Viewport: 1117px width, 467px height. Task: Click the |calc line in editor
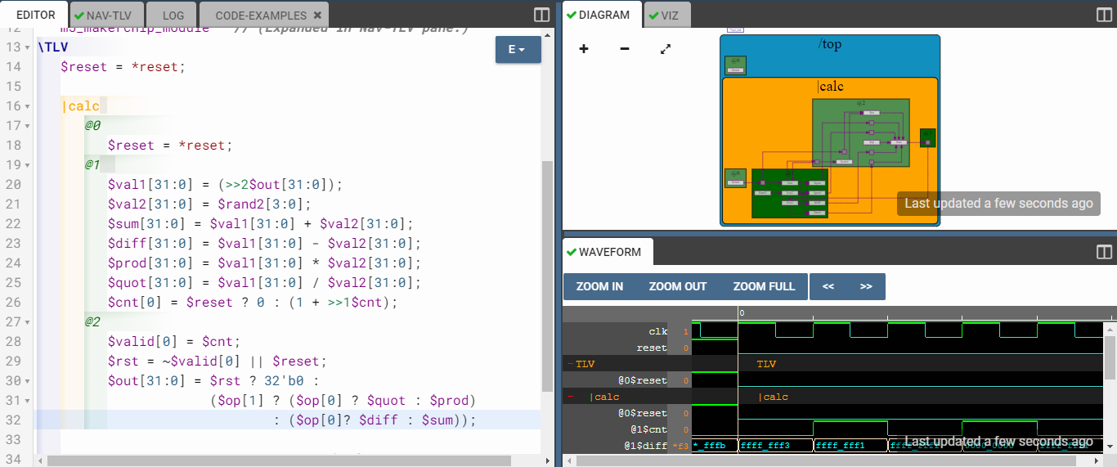pos(80,106)
